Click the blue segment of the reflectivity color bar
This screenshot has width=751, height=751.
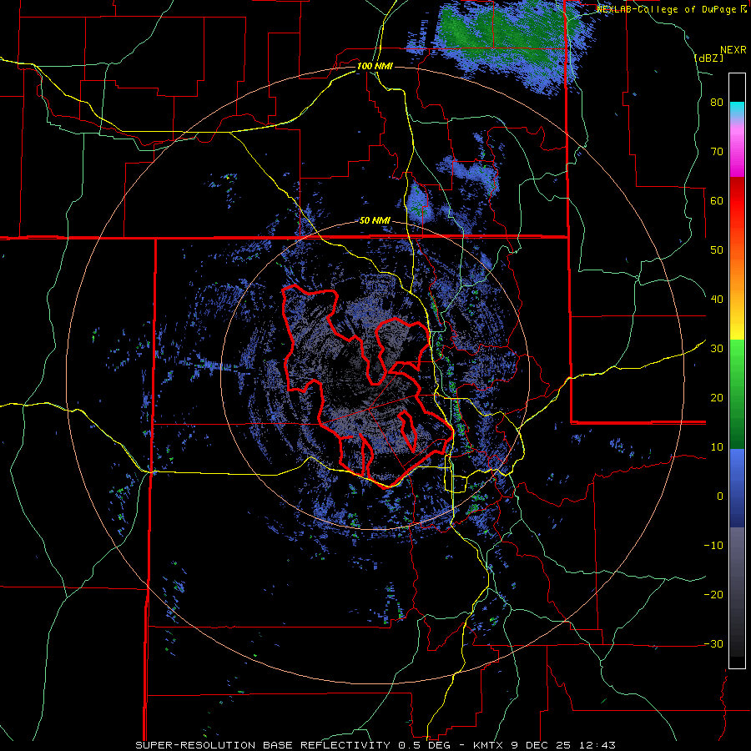(737, 488)
